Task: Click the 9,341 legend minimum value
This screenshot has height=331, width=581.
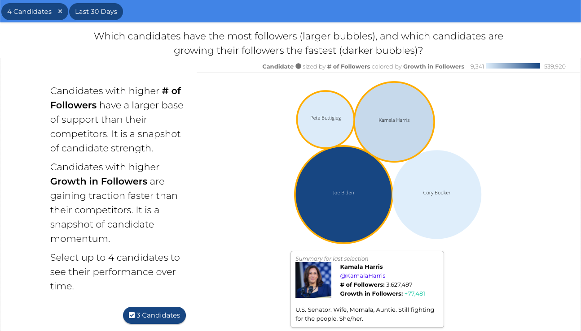Action: [477, 67]
